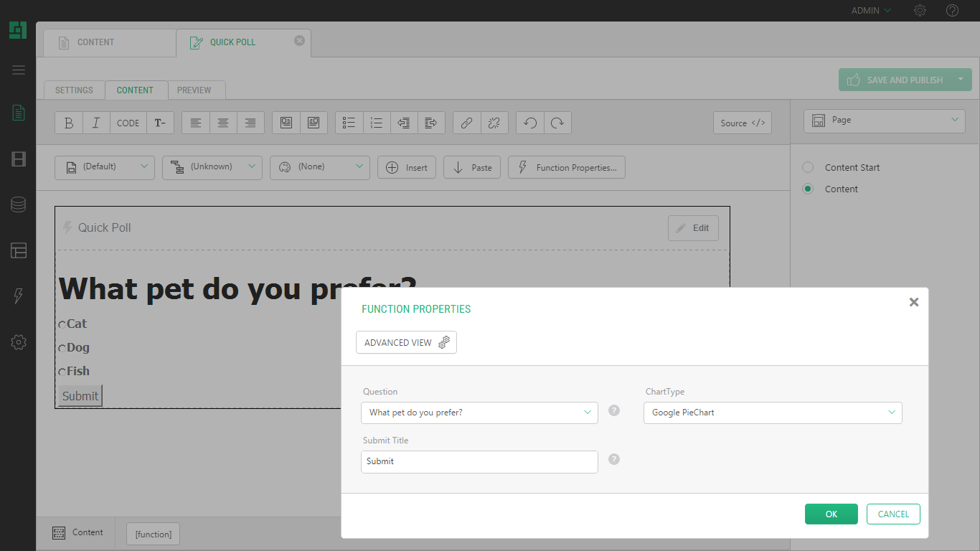The image size is (980, 551).
Task: Open the Media section in the sidebar
Action: coord(19,159)
